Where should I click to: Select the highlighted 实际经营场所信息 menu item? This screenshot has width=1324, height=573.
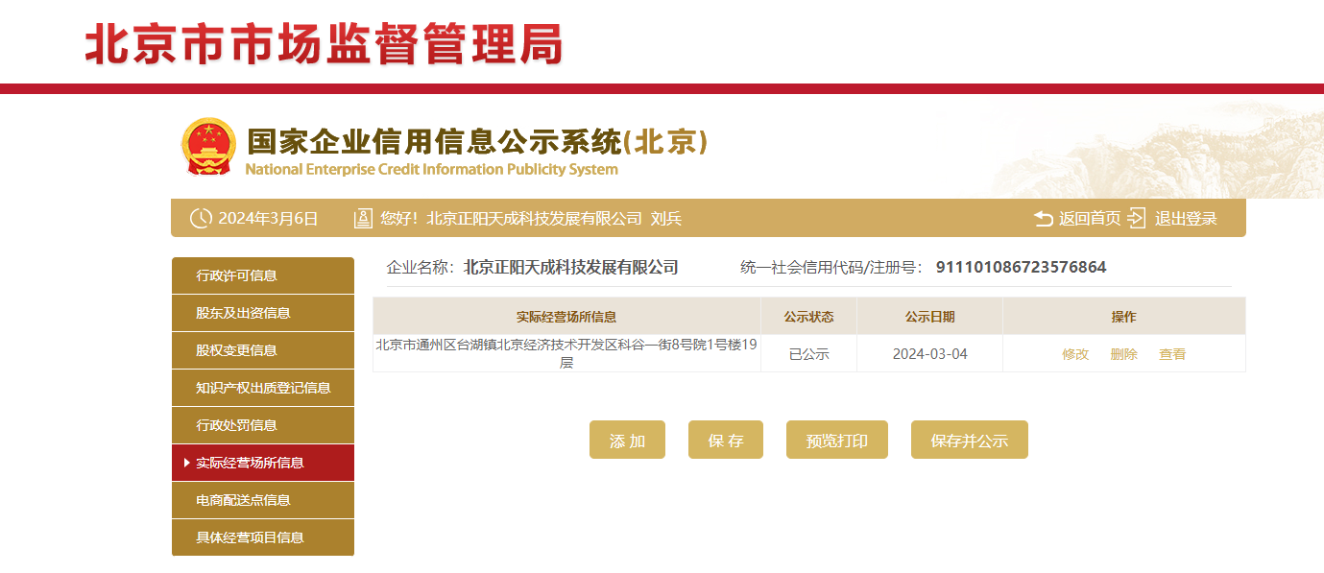point(263,463)
